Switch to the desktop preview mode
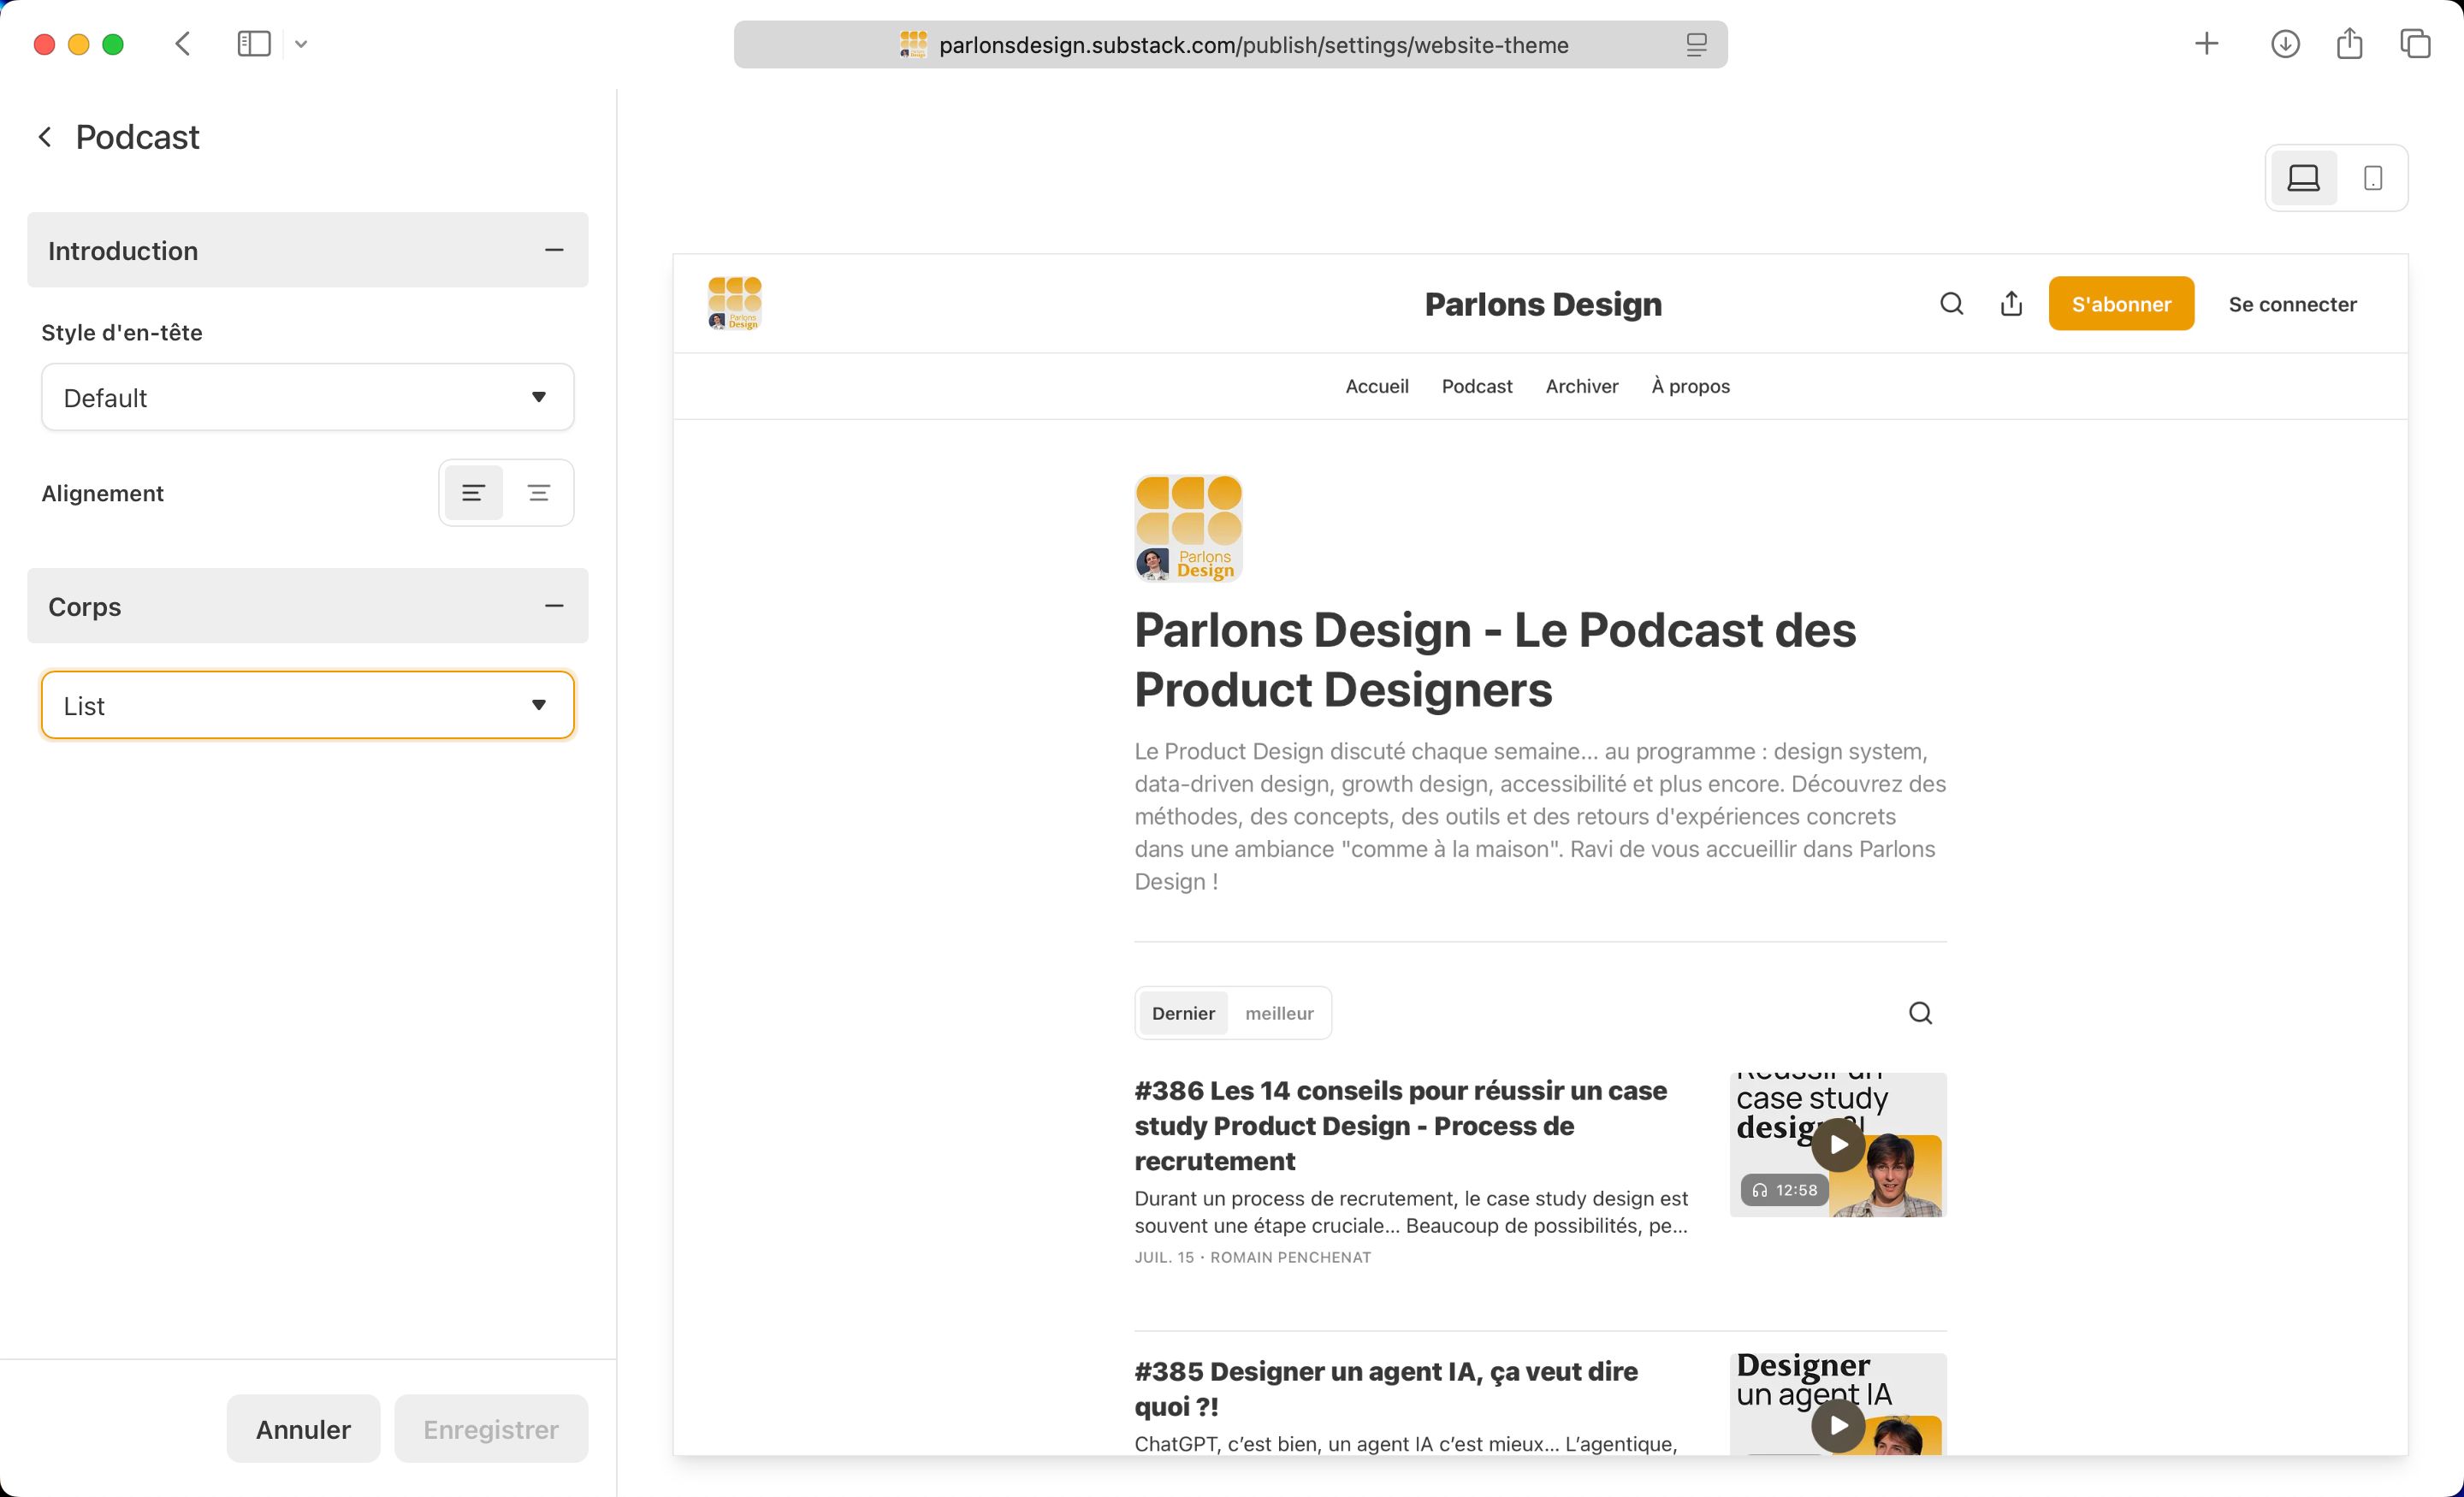 (2303, 178)
